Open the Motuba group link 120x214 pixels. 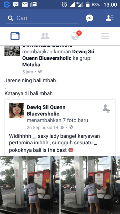pos(31,65)
